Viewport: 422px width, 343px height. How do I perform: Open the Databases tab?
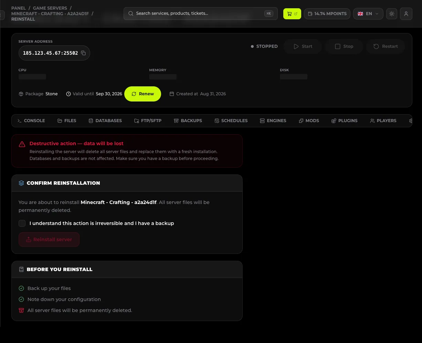[105, 121]
